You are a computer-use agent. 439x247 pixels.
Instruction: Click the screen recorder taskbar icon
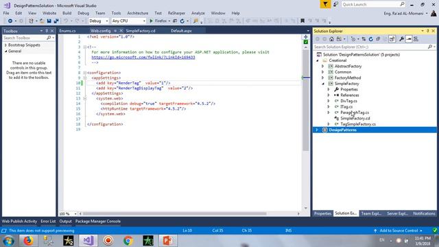coord(108,241)
